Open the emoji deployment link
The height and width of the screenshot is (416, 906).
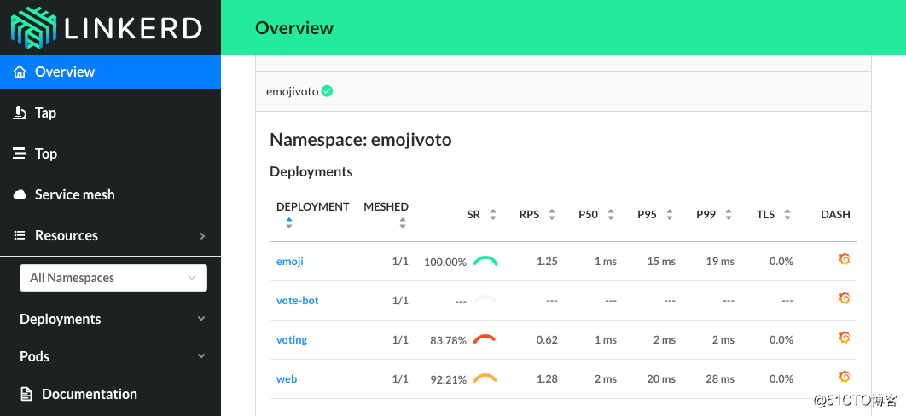click(x=289, y=262)
